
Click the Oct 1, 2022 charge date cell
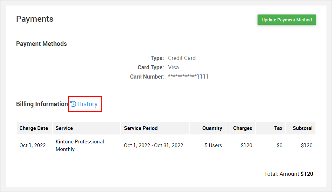click(x=32, y=145)
